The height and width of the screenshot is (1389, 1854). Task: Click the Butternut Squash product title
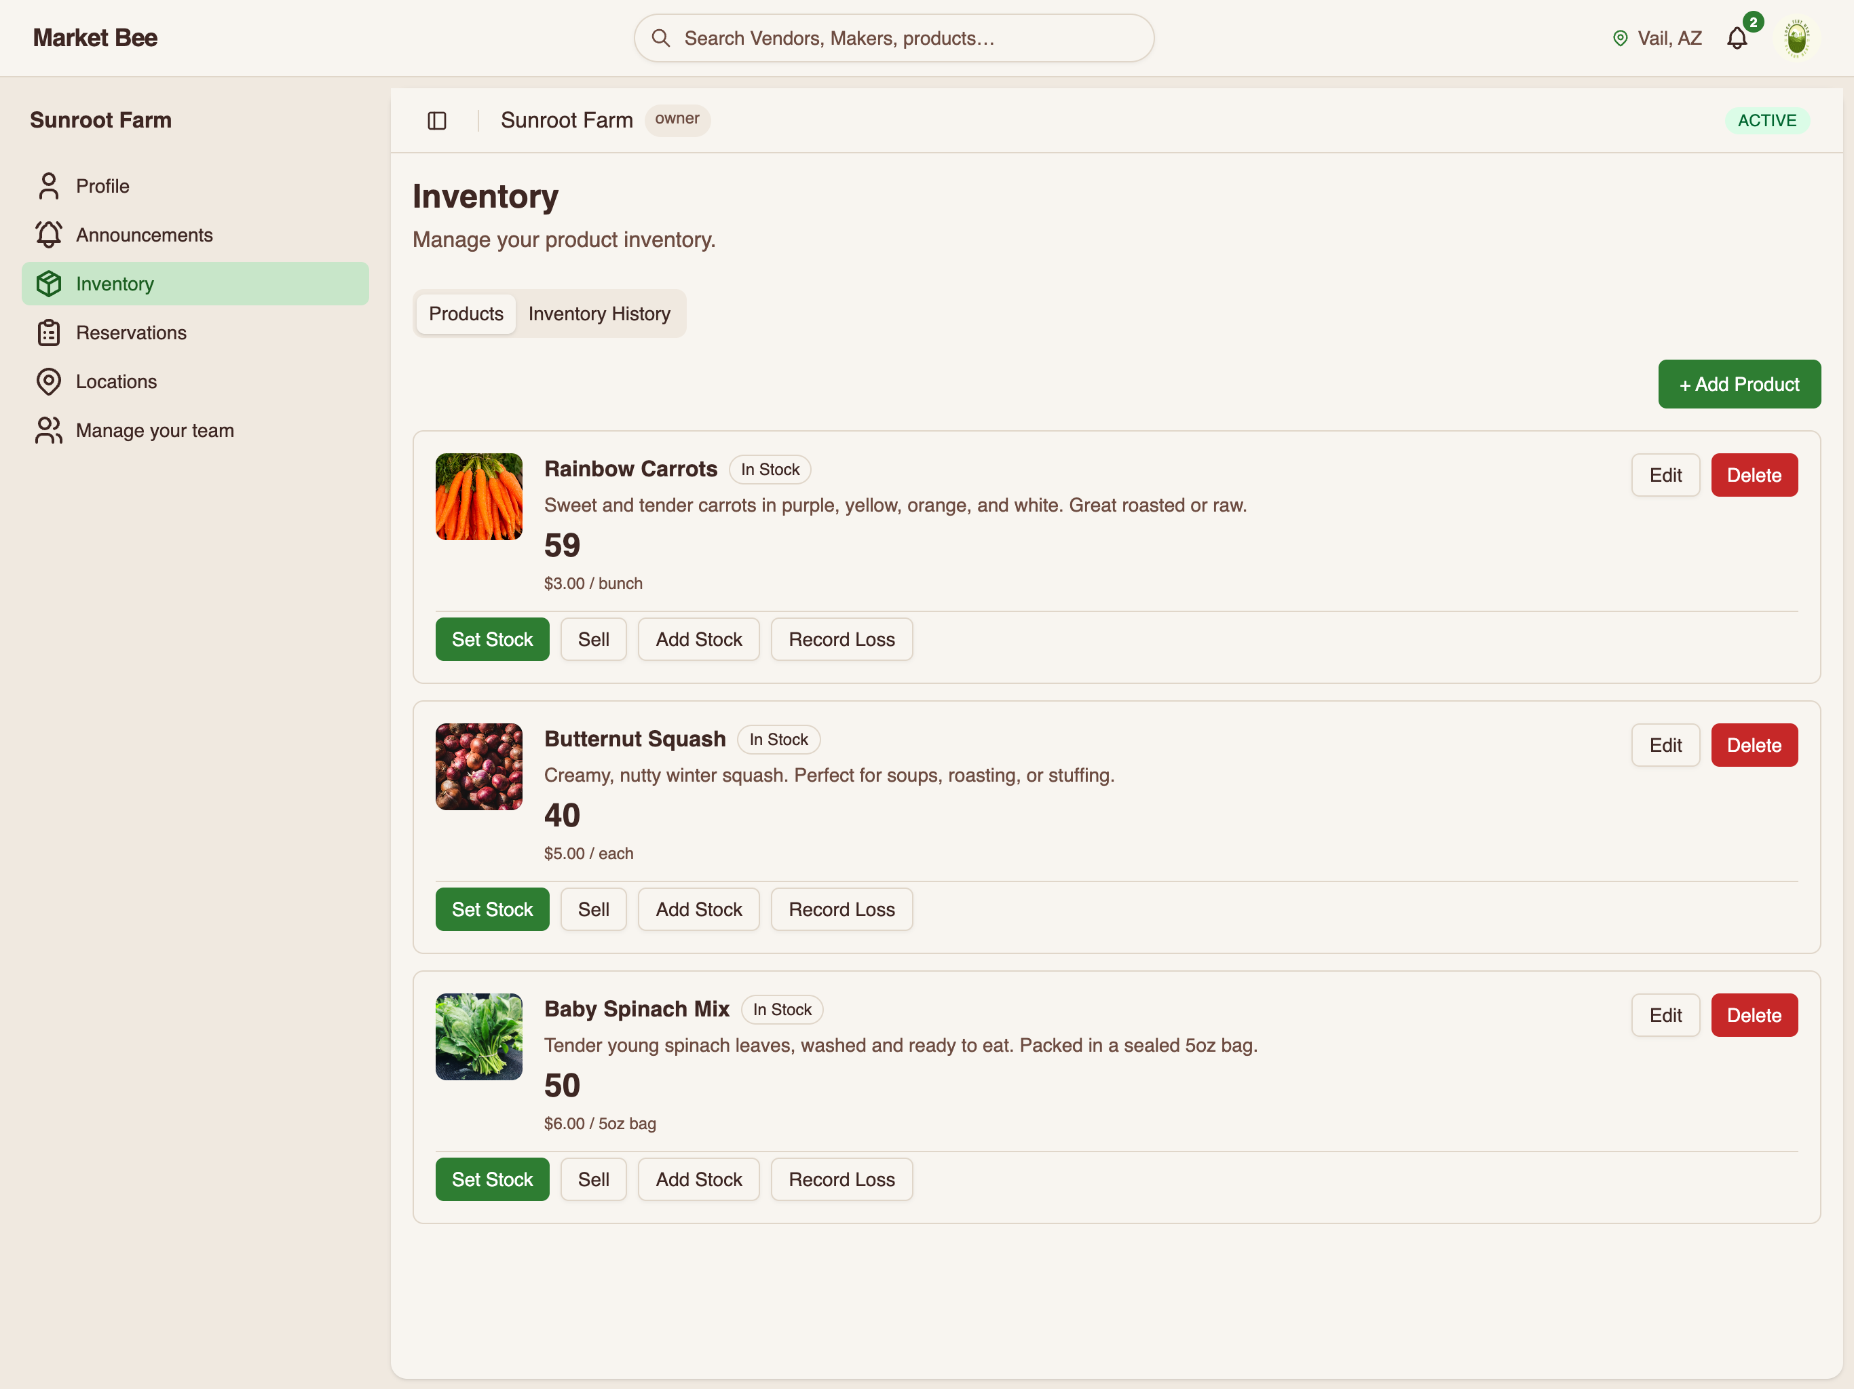pos(635,738)
